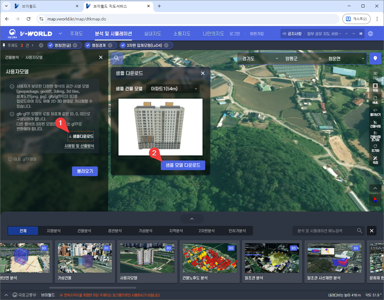Toggle the 행정경계 layer checkbox

pyautogui.click(x=88, y=45)
